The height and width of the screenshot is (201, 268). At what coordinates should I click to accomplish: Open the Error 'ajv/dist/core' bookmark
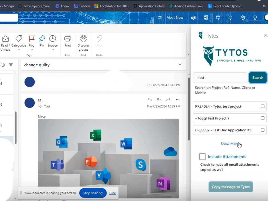[x=34, y=6]
